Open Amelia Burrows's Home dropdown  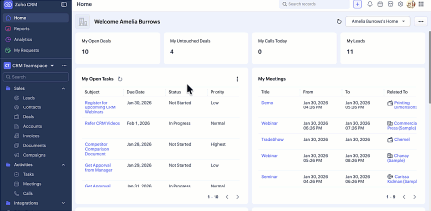[x=377, y=22]
